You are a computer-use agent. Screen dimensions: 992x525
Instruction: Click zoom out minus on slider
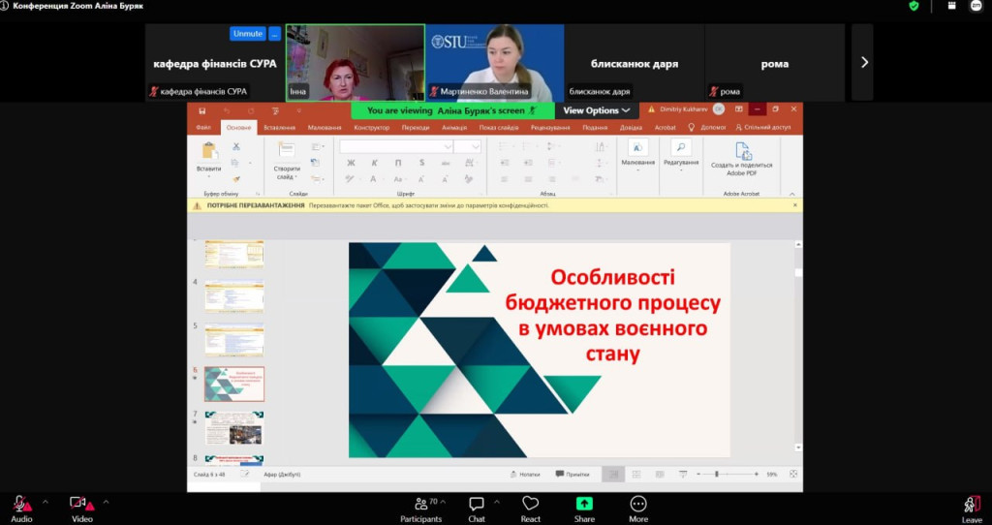(698, 474)
